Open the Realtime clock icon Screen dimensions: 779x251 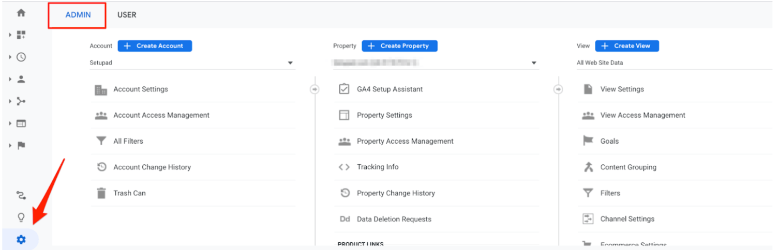[x=21, y=57]
